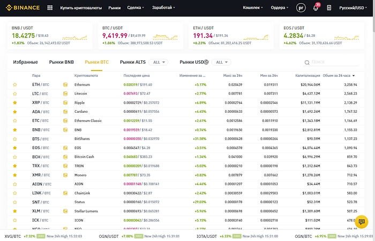Sort by Объем за 24 часа arrow

coord(354,76)
